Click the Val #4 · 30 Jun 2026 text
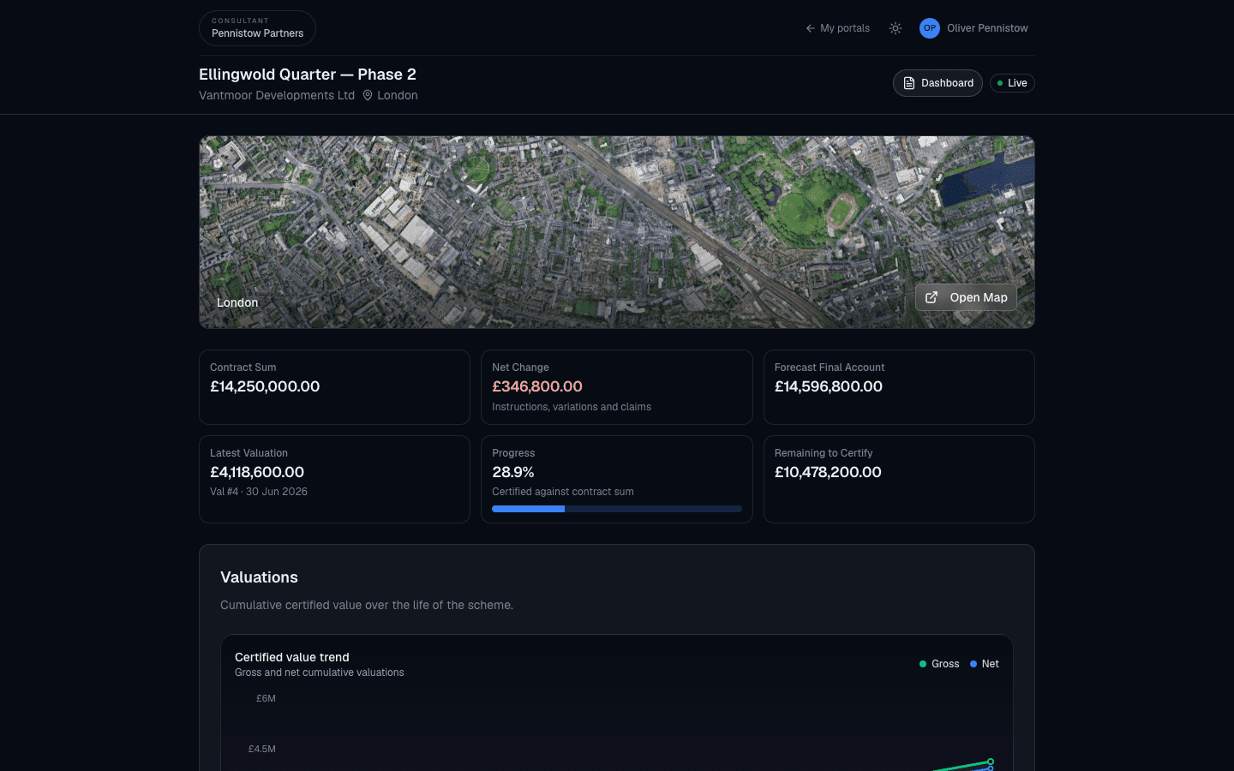This screenshot has height=771, width=1234. 259,492
